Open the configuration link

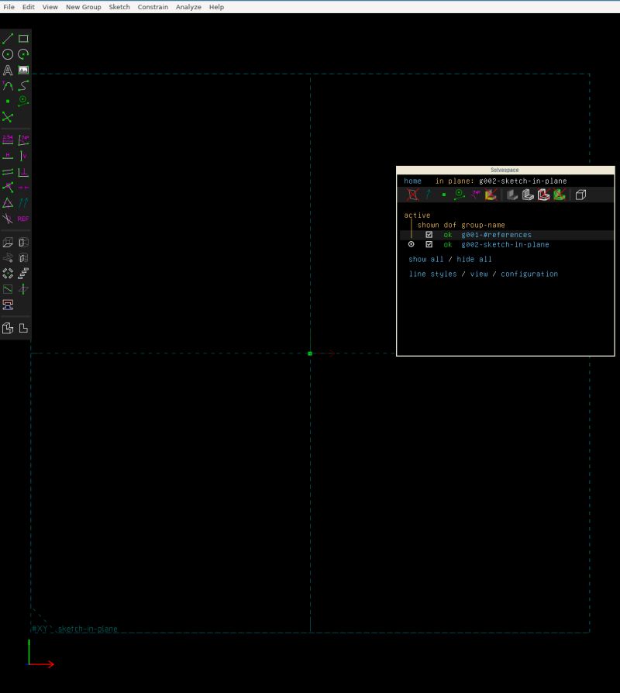click(x=530, y=274)
